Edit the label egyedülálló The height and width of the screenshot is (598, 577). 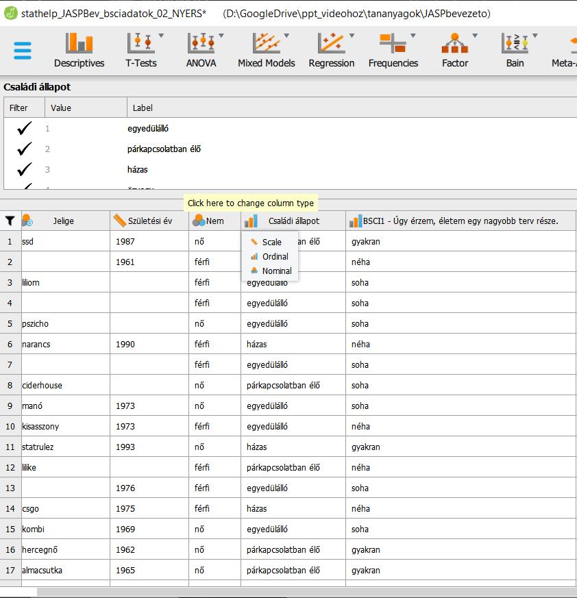[x=148, y=129]
